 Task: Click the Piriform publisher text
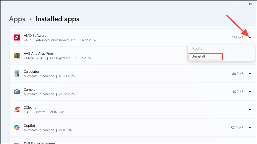tap(40, 112)
